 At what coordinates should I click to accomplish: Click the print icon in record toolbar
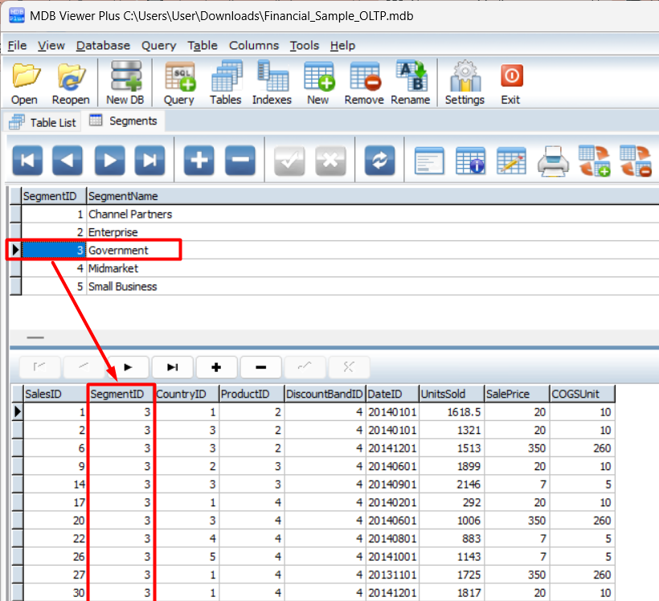[553, 160]
